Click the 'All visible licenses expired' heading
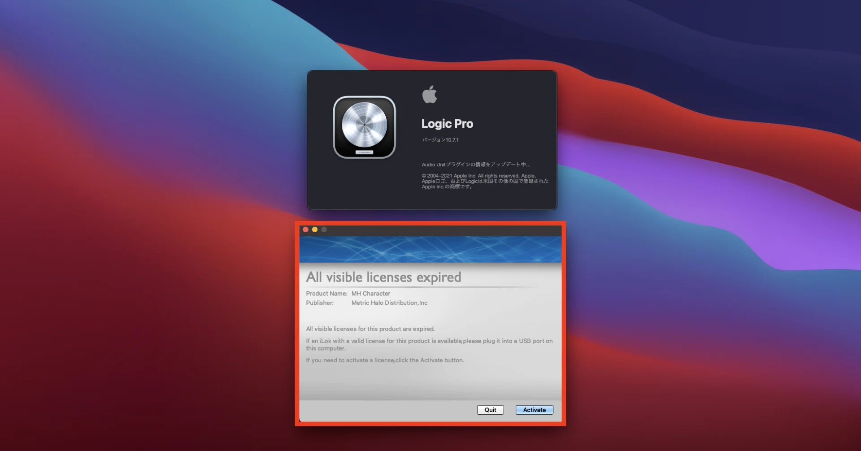The width and height of the screenshot is (861, 451). coord(383,278)
